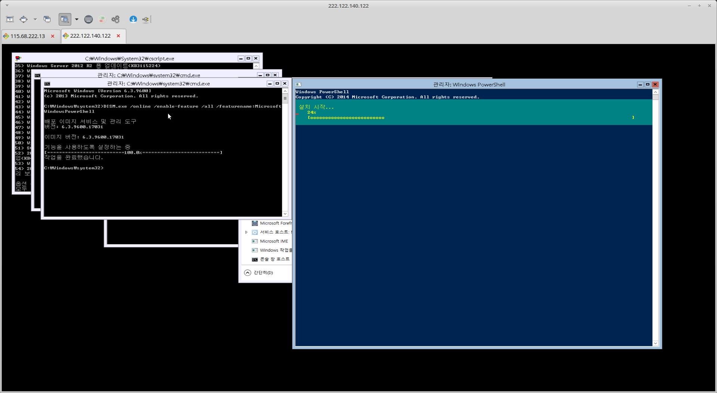Minimize the cscript.exe window
Viewport: 717px width, 393px height.
[241, 59]
